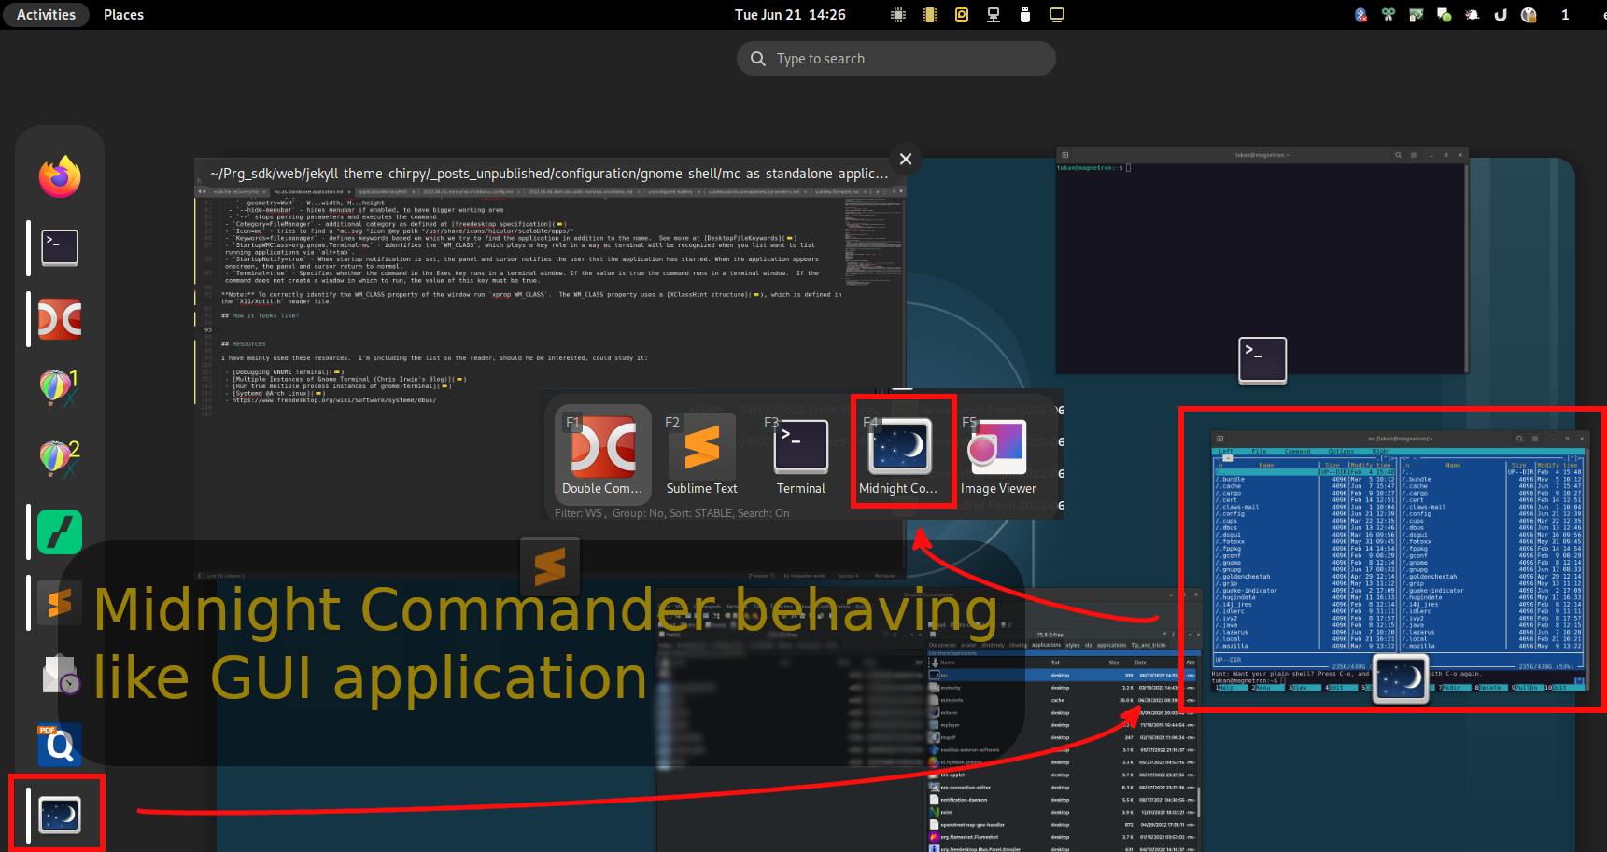1607x852 pixels.
Task: Select the Sublime Text window thumbnail
Action: 549,369
